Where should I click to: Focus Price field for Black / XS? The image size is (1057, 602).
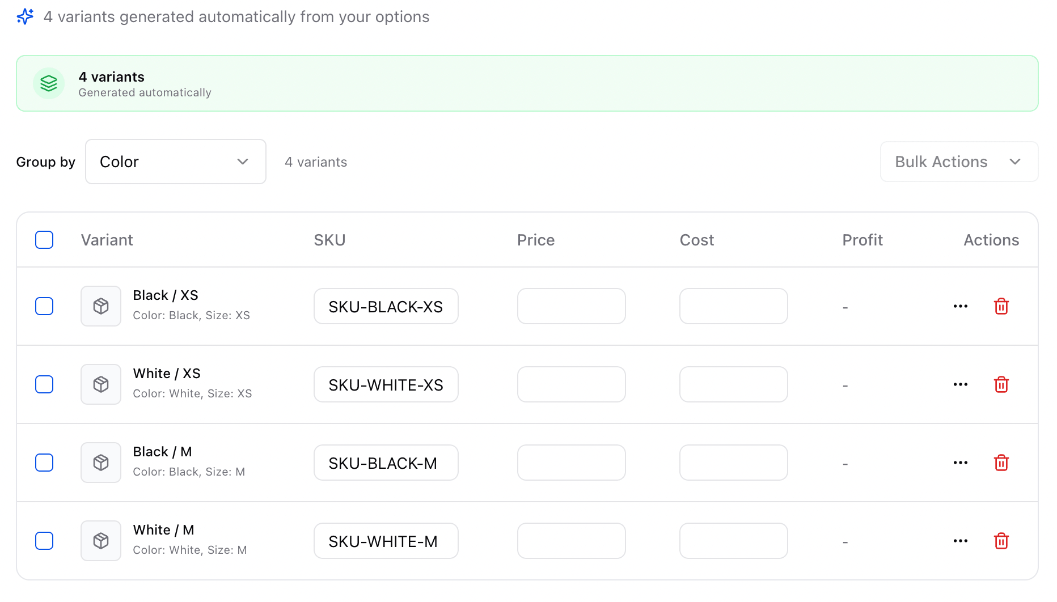(x=572, y=306)
